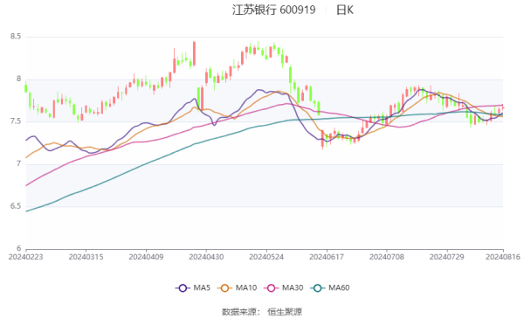The width and height of the screenshot is (524, 318).
Task: Click the 20240617 date label
Action: 327,257
